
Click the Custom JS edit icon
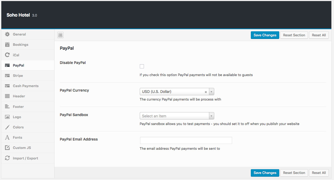click(7, 148)
